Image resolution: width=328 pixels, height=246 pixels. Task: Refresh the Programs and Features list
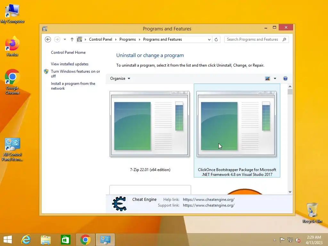pyautogui.click(x=216, y=39)
